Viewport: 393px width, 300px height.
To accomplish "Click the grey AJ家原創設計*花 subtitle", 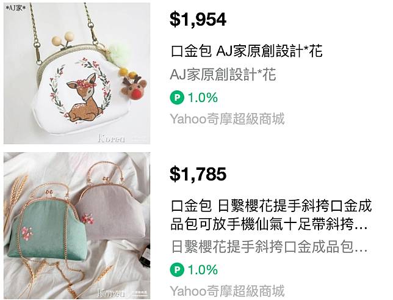I will click(223, 75).
